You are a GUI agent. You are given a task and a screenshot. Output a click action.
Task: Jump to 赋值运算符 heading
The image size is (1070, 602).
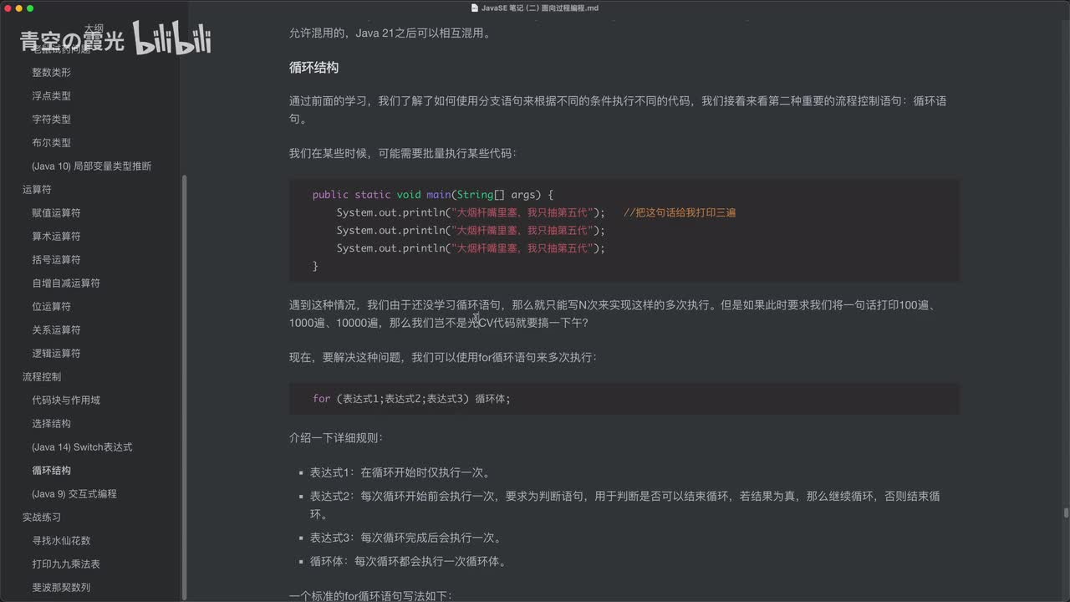56,213
